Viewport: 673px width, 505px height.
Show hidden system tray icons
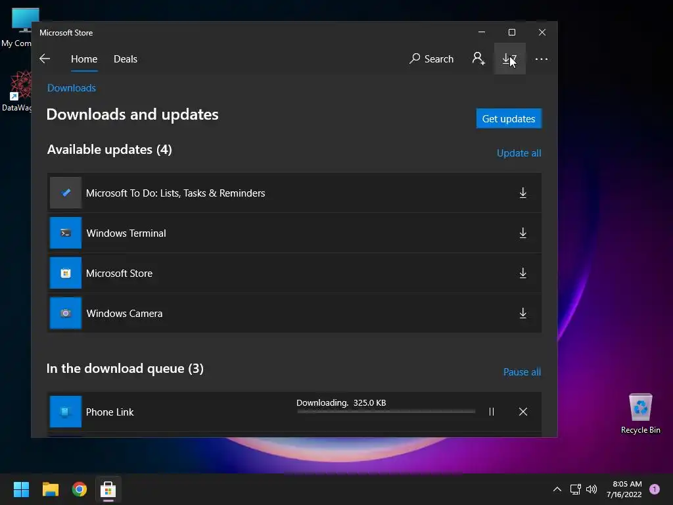point(557,489)
